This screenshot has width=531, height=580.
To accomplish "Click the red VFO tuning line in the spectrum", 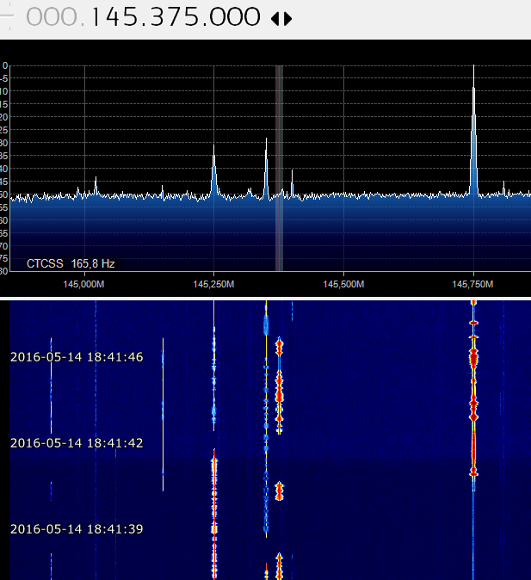I will point(280,169).
